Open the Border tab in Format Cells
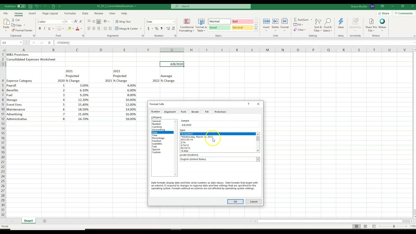The width and height of the screenshot is (416, 234). point(195,112)
